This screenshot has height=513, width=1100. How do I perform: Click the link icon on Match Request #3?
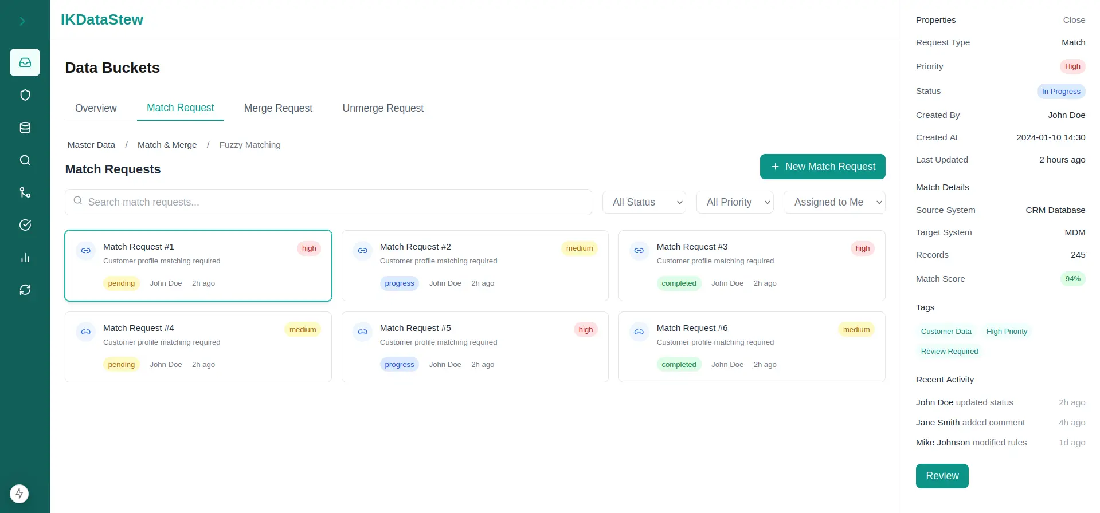click(639, 250)
